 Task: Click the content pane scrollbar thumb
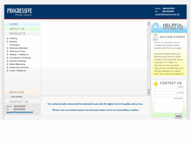(149, 57)
